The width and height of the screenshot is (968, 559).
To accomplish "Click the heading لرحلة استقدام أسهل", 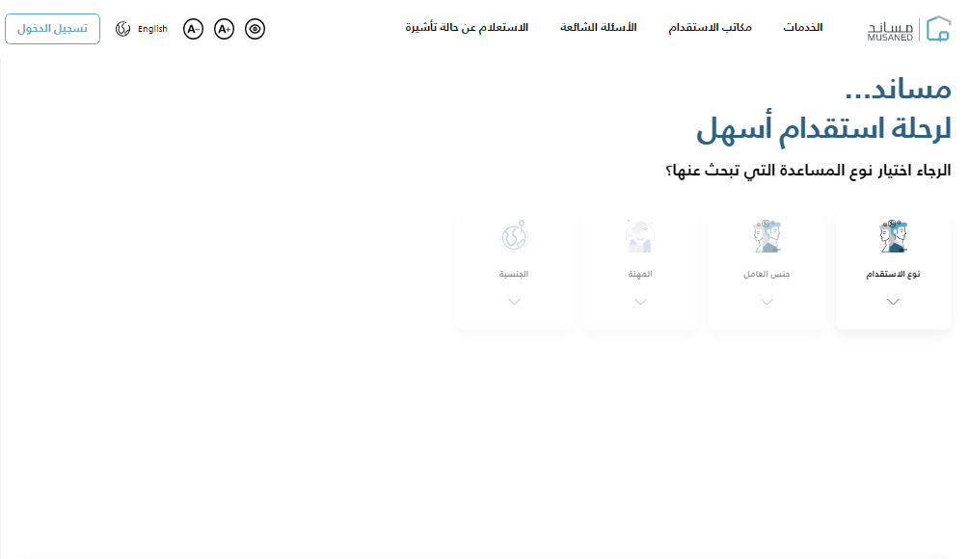I will pyautogui.click(x=823, y=129).
